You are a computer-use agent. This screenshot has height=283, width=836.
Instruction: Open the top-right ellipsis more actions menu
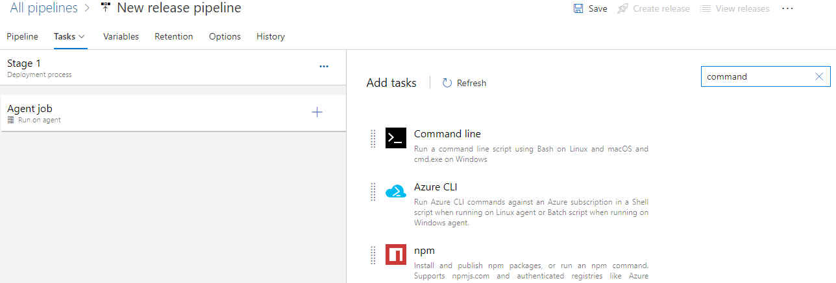pyautogui.click(x=787, y=8)
